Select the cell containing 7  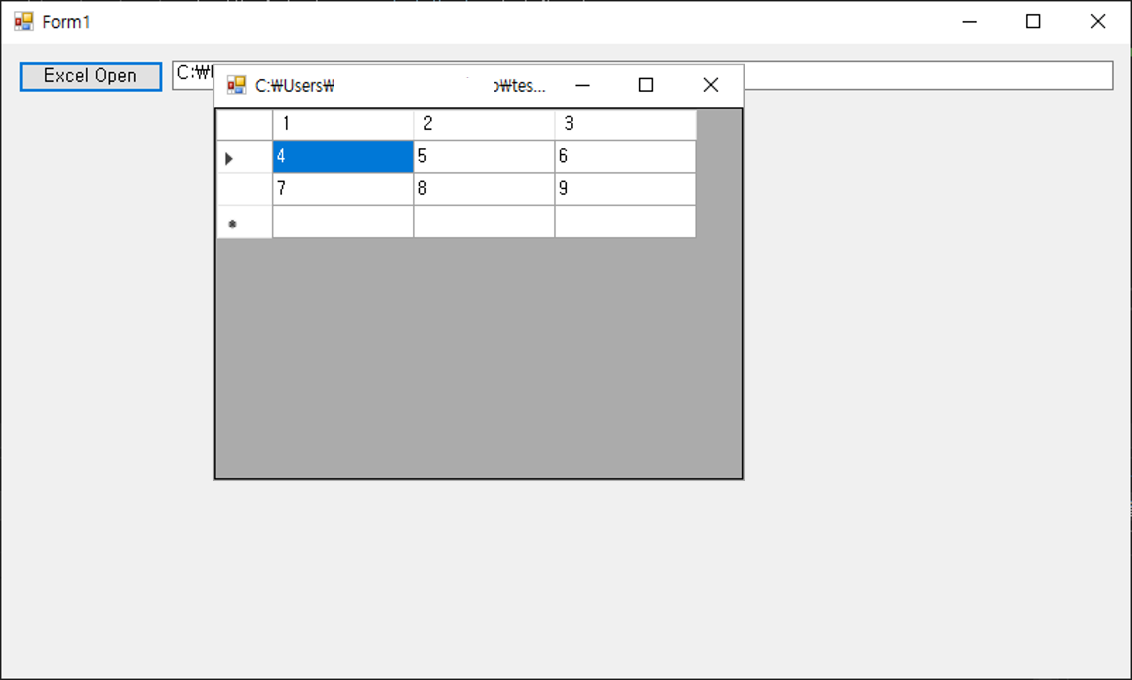[342, 189]
